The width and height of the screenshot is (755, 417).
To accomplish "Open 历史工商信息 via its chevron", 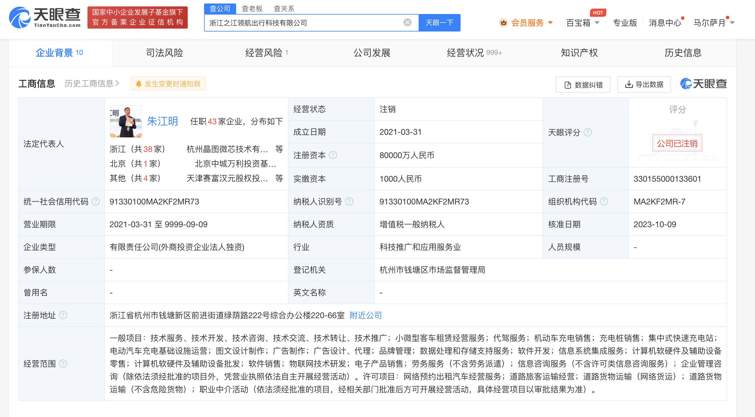I will (x=117, y=84).
